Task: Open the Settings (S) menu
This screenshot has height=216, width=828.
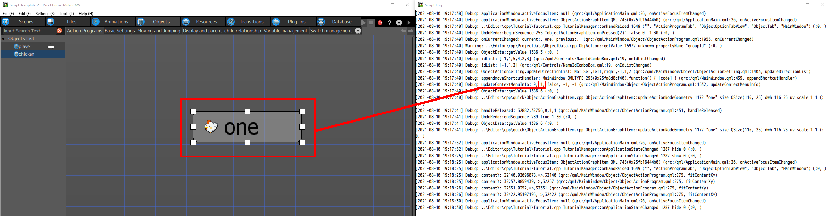Action: 45,13
